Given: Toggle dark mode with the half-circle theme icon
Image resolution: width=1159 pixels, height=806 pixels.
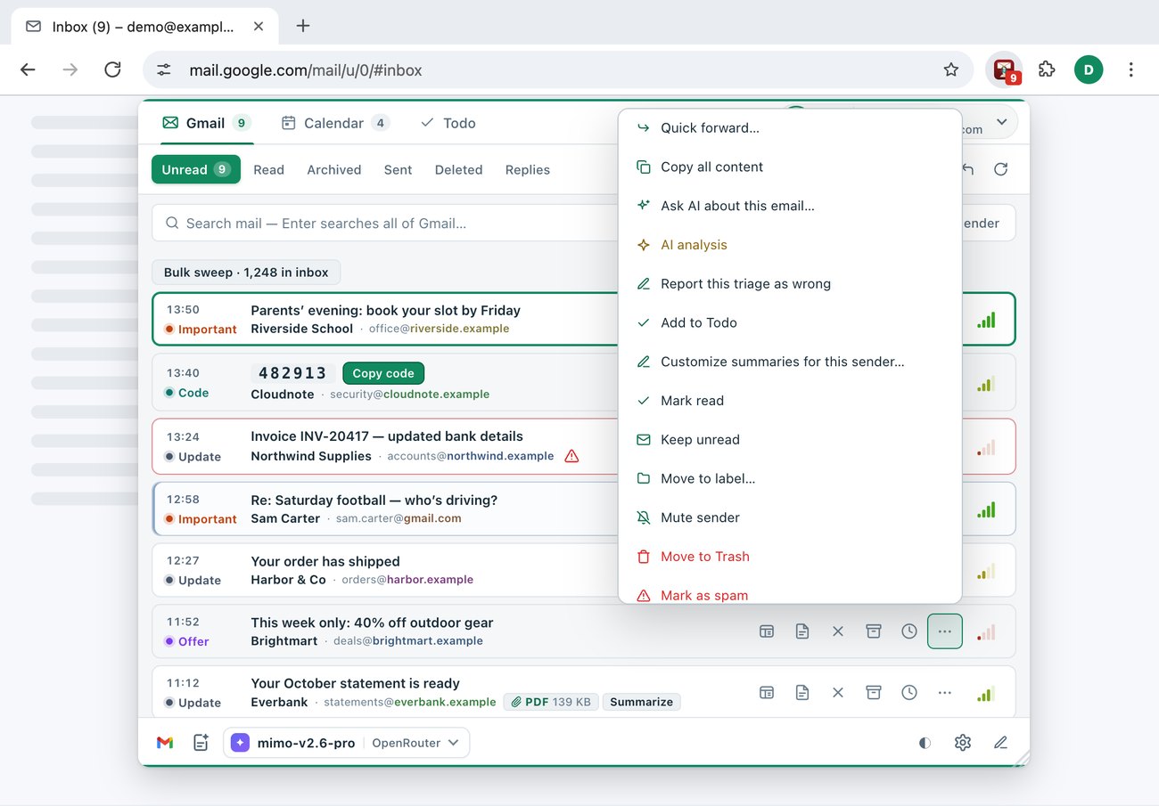Looking at the screenshot, I should [x=925, y=743].
